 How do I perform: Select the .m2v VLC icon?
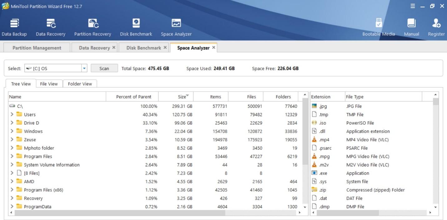click(314, 165)
